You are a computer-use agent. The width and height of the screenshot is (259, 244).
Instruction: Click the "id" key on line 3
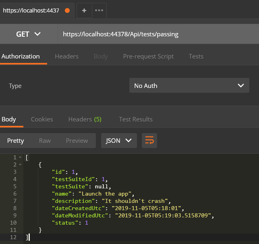(58, 172)
